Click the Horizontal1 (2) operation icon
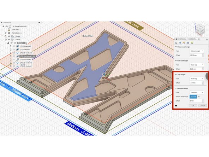The image size is (209, 157). click(x=17, y=56)
